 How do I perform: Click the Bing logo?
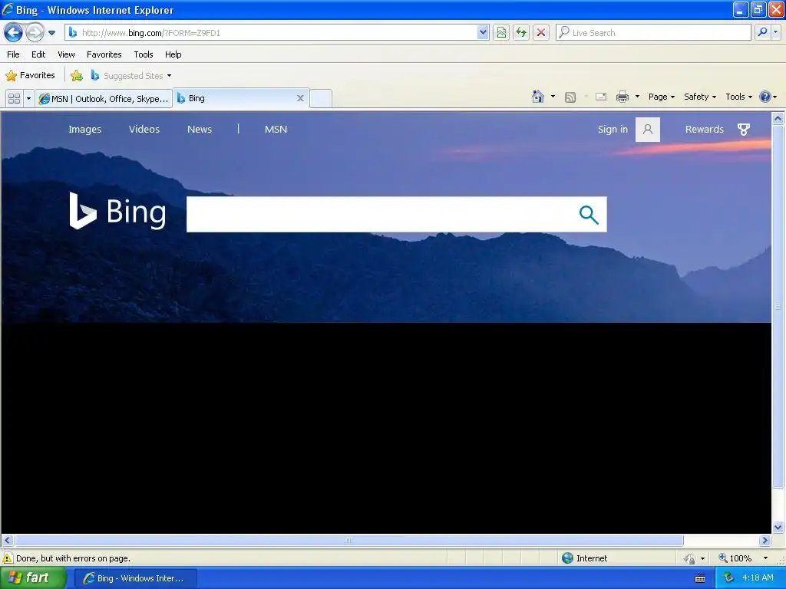coord(117,212)
